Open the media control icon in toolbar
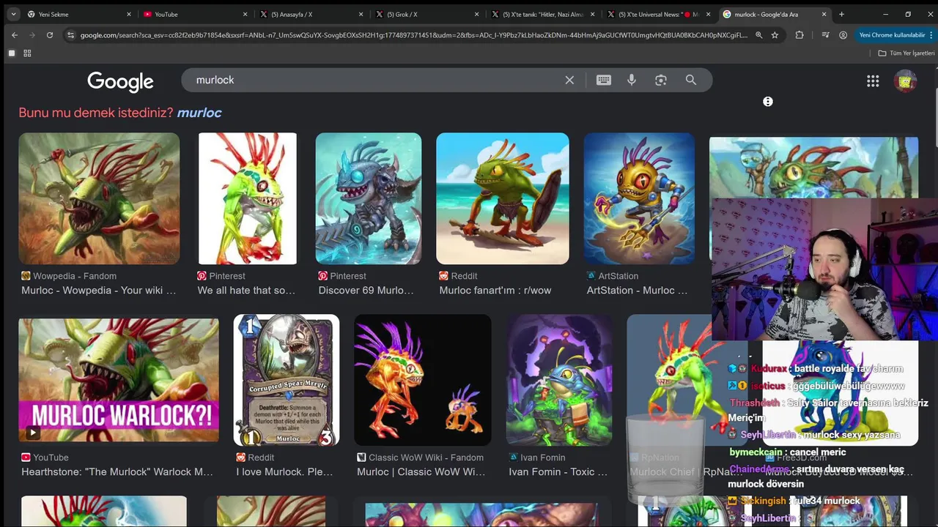Screen dimensions: 938x527 826,34
